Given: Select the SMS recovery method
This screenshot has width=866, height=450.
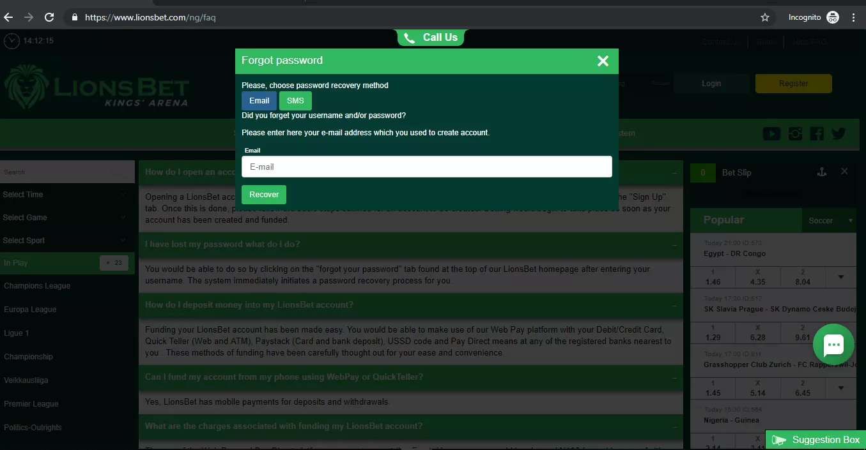Looking at the screenshot, I should (295, 100).
